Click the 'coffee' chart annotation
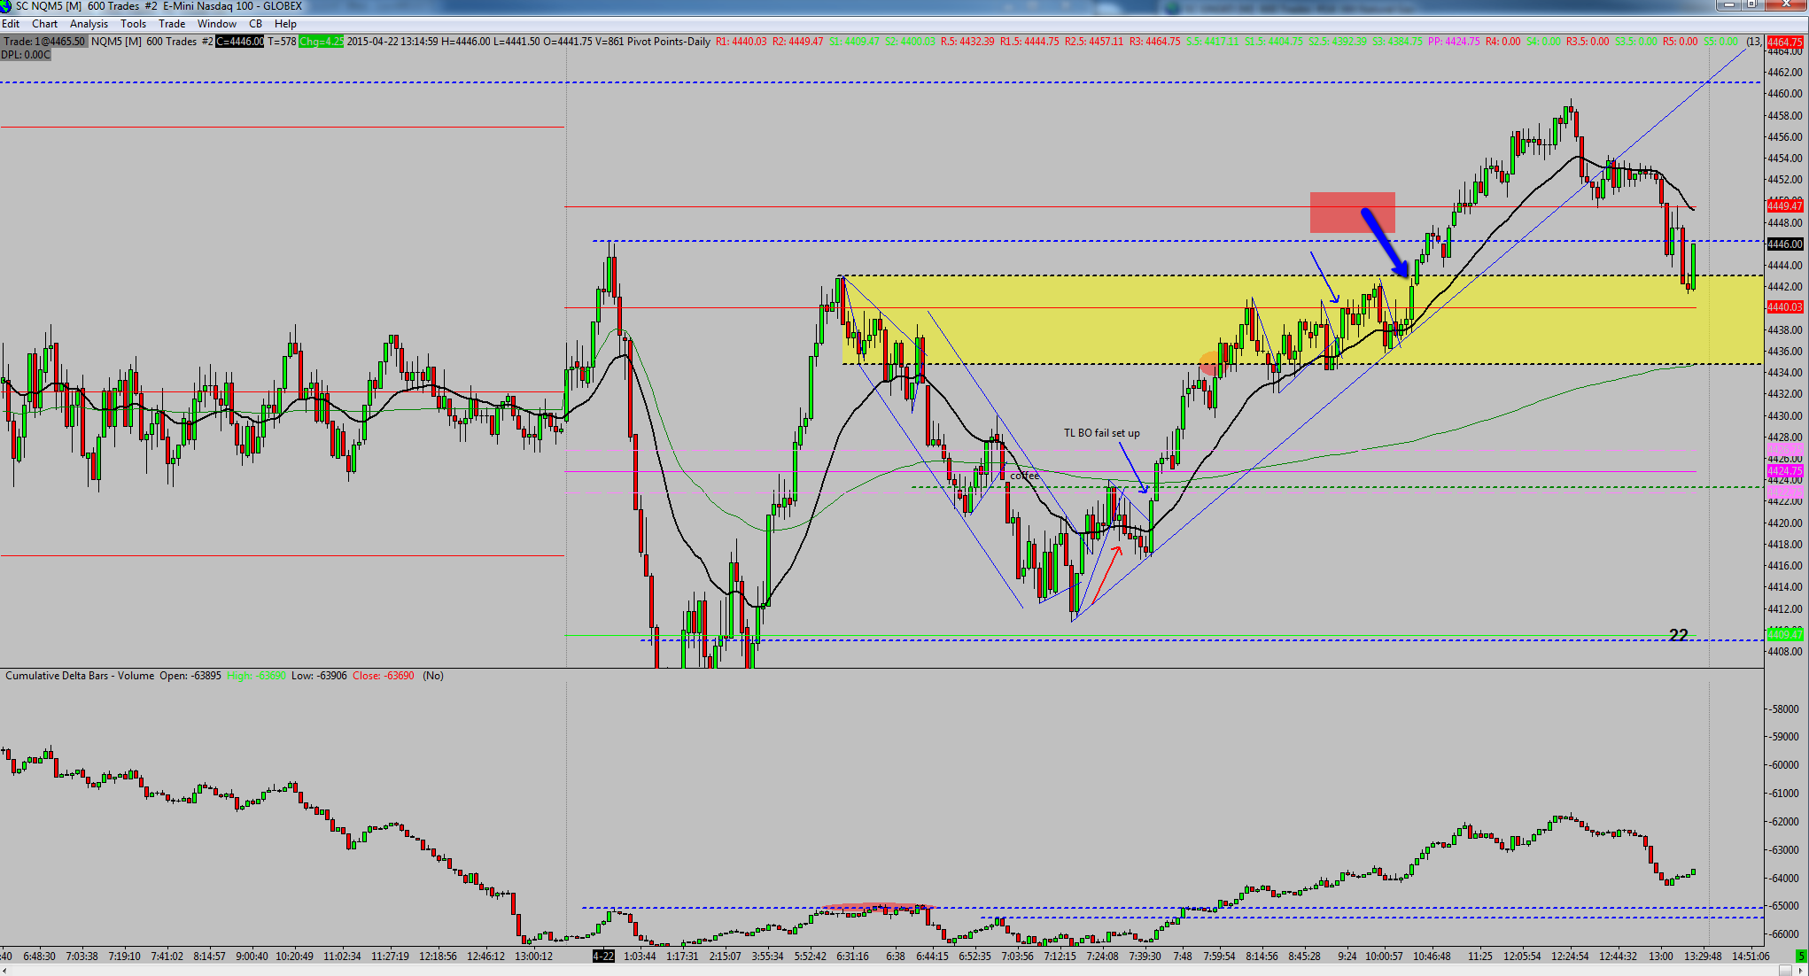The height and width of the screenshot is (976, 1809). tap(1025, 476)
